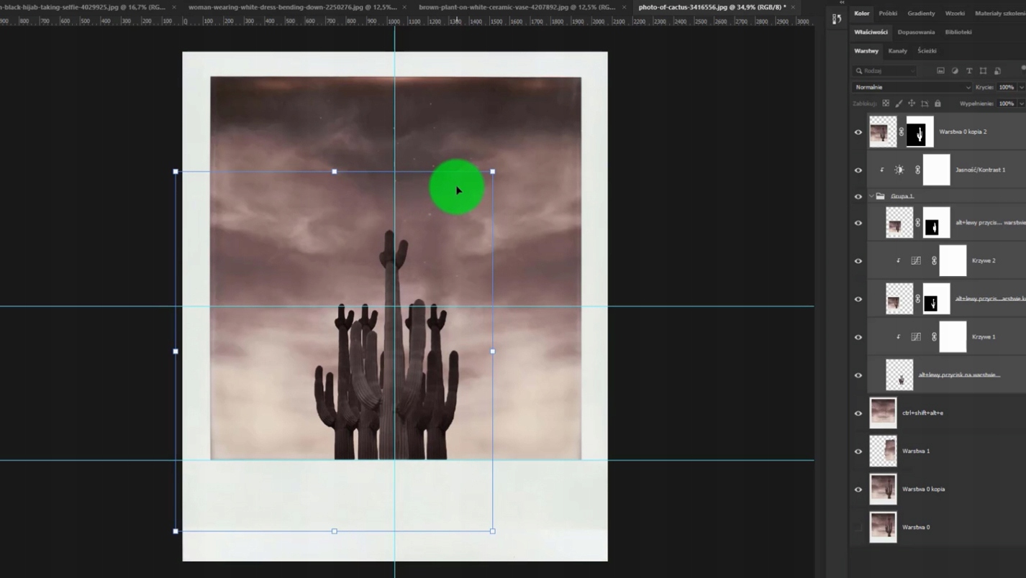The height and width of the screenshot is (578, 1026).
Task: Open the Próbki tab
Action: 888,14
